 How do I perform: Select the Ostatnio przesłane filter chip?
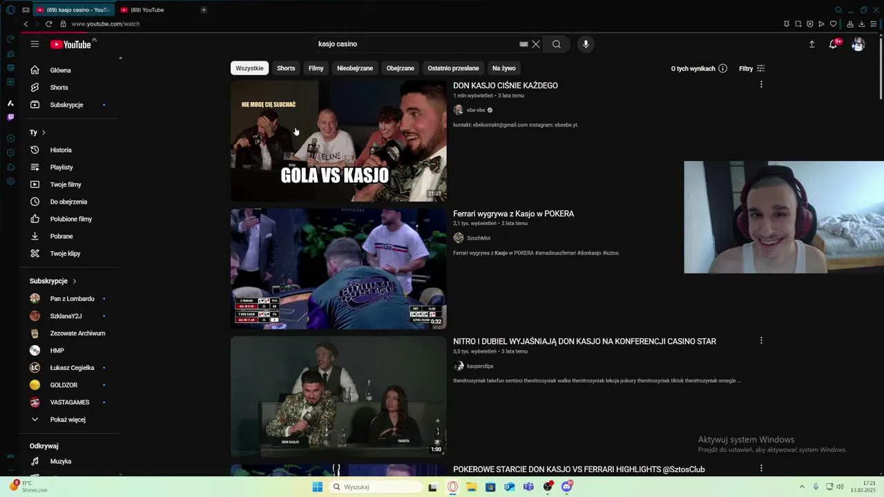453,68
